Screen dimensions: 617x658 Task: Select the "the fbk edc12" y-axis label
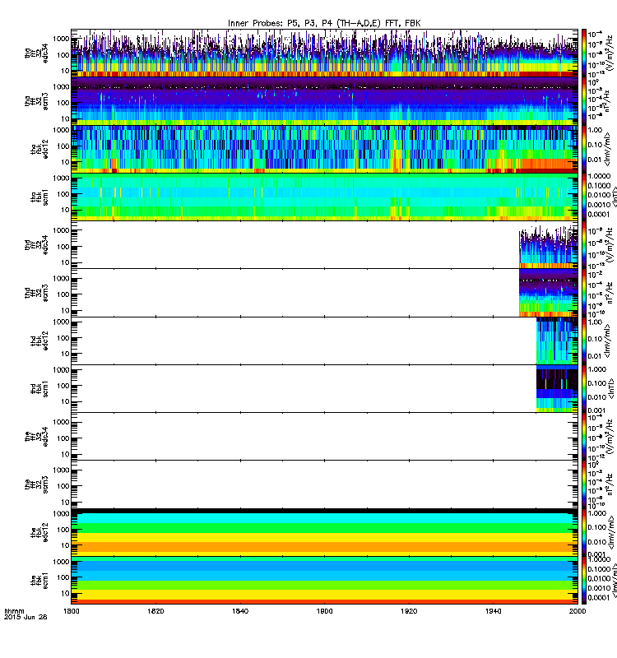39,532
